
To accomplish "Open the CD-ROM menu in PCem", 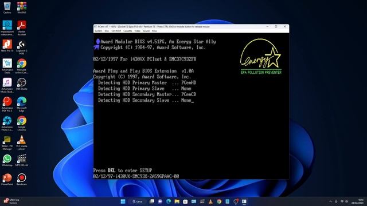I will [116, 31].
